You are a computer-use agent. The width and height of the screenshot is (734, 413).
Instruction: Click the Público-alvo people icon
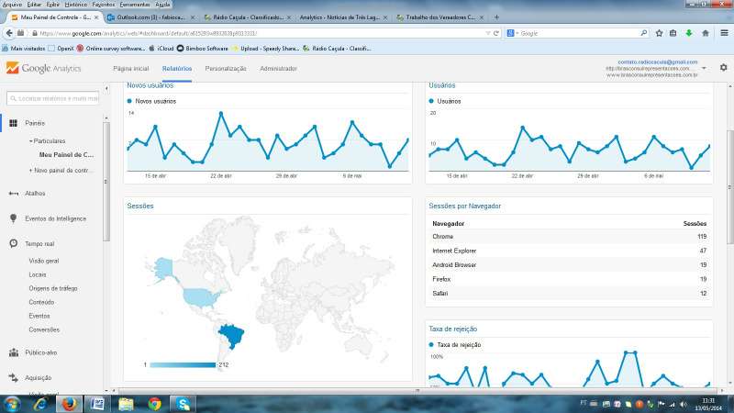(14, 352)
